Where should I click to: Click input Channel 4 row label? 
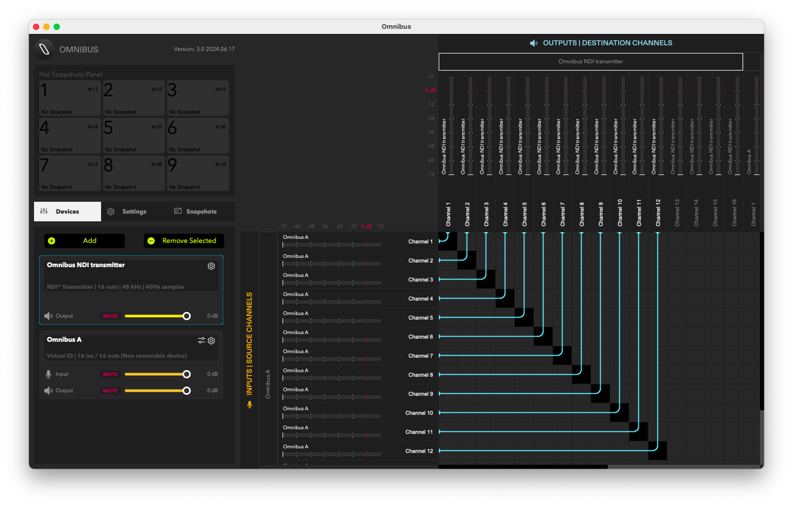pyautogui.click(x=421, y=299)
